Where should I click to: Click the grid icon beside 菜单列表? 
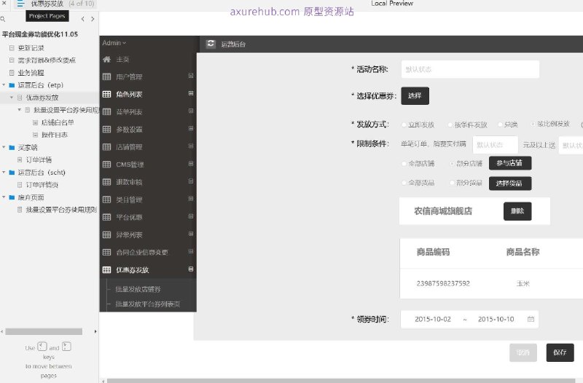point(106,111)
